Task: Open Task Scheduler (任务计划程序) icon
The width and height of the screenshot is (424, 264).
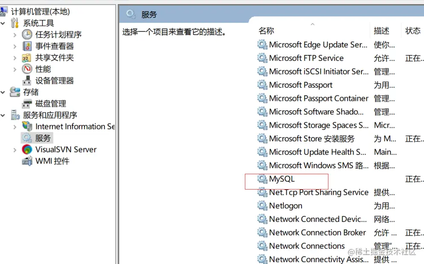Action: point(27,34)
